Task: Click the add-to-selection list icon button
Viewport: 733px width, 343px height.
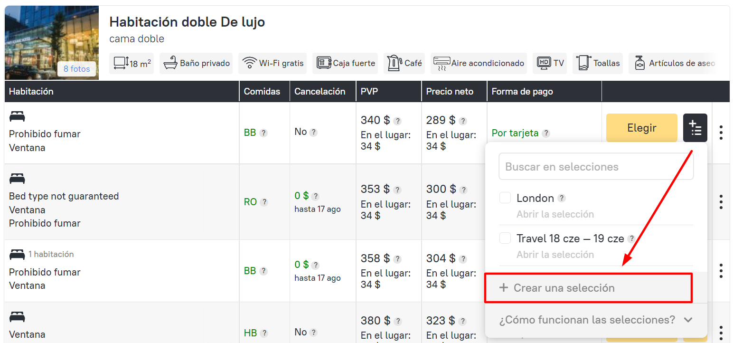Action: 695,128
